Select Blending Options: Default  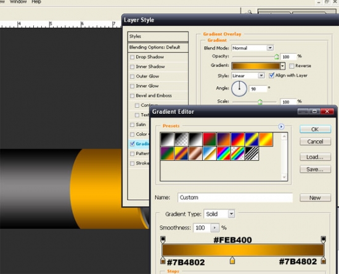click(158, 47)
